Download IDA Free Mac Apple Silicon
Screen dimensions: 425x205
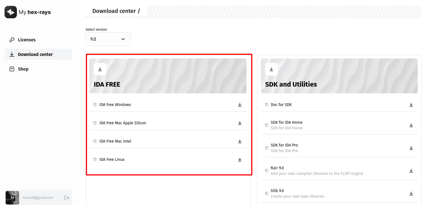click(240, 123)
